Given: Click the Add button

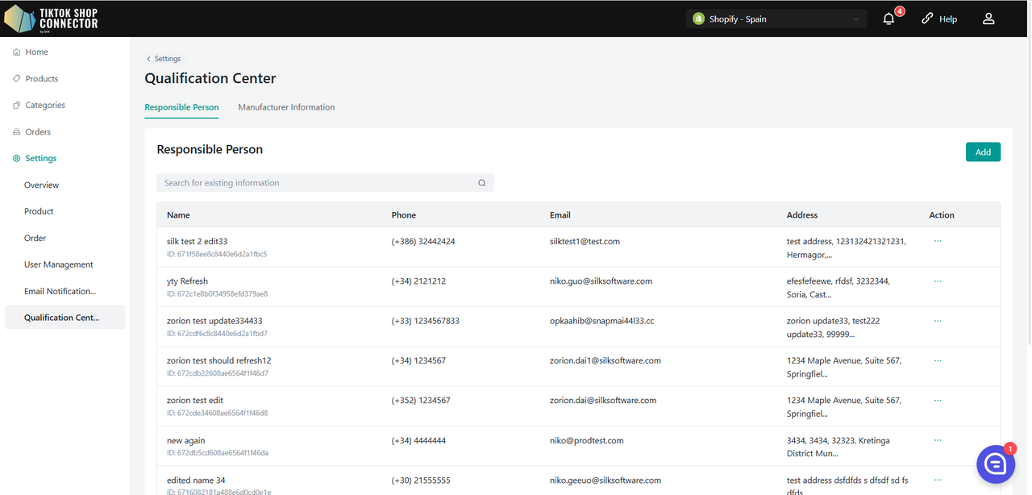Looking at the screenshot, I should (x=983, y=152).
